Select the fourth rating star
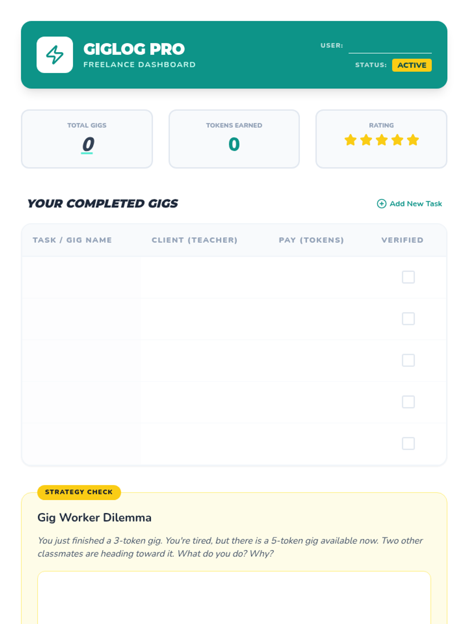Viewport: 468px width, 624px height. (397, 140)
